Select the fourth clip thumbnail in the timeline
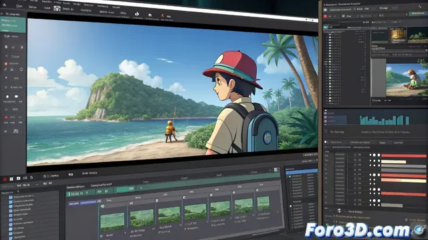 (195, 212)
